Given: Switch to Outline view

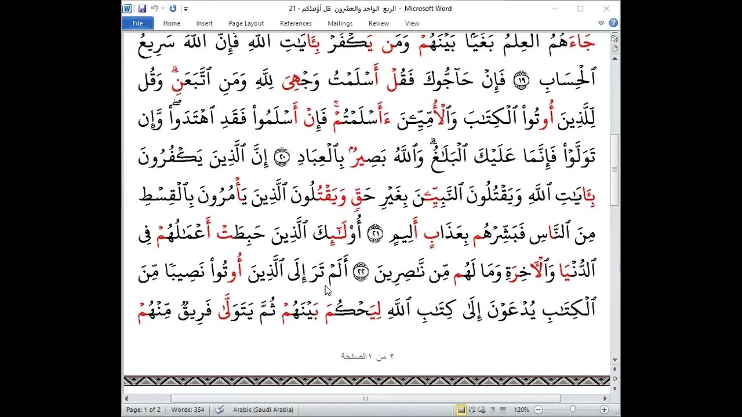Looking at the screenshot, I should pos(491,409).
